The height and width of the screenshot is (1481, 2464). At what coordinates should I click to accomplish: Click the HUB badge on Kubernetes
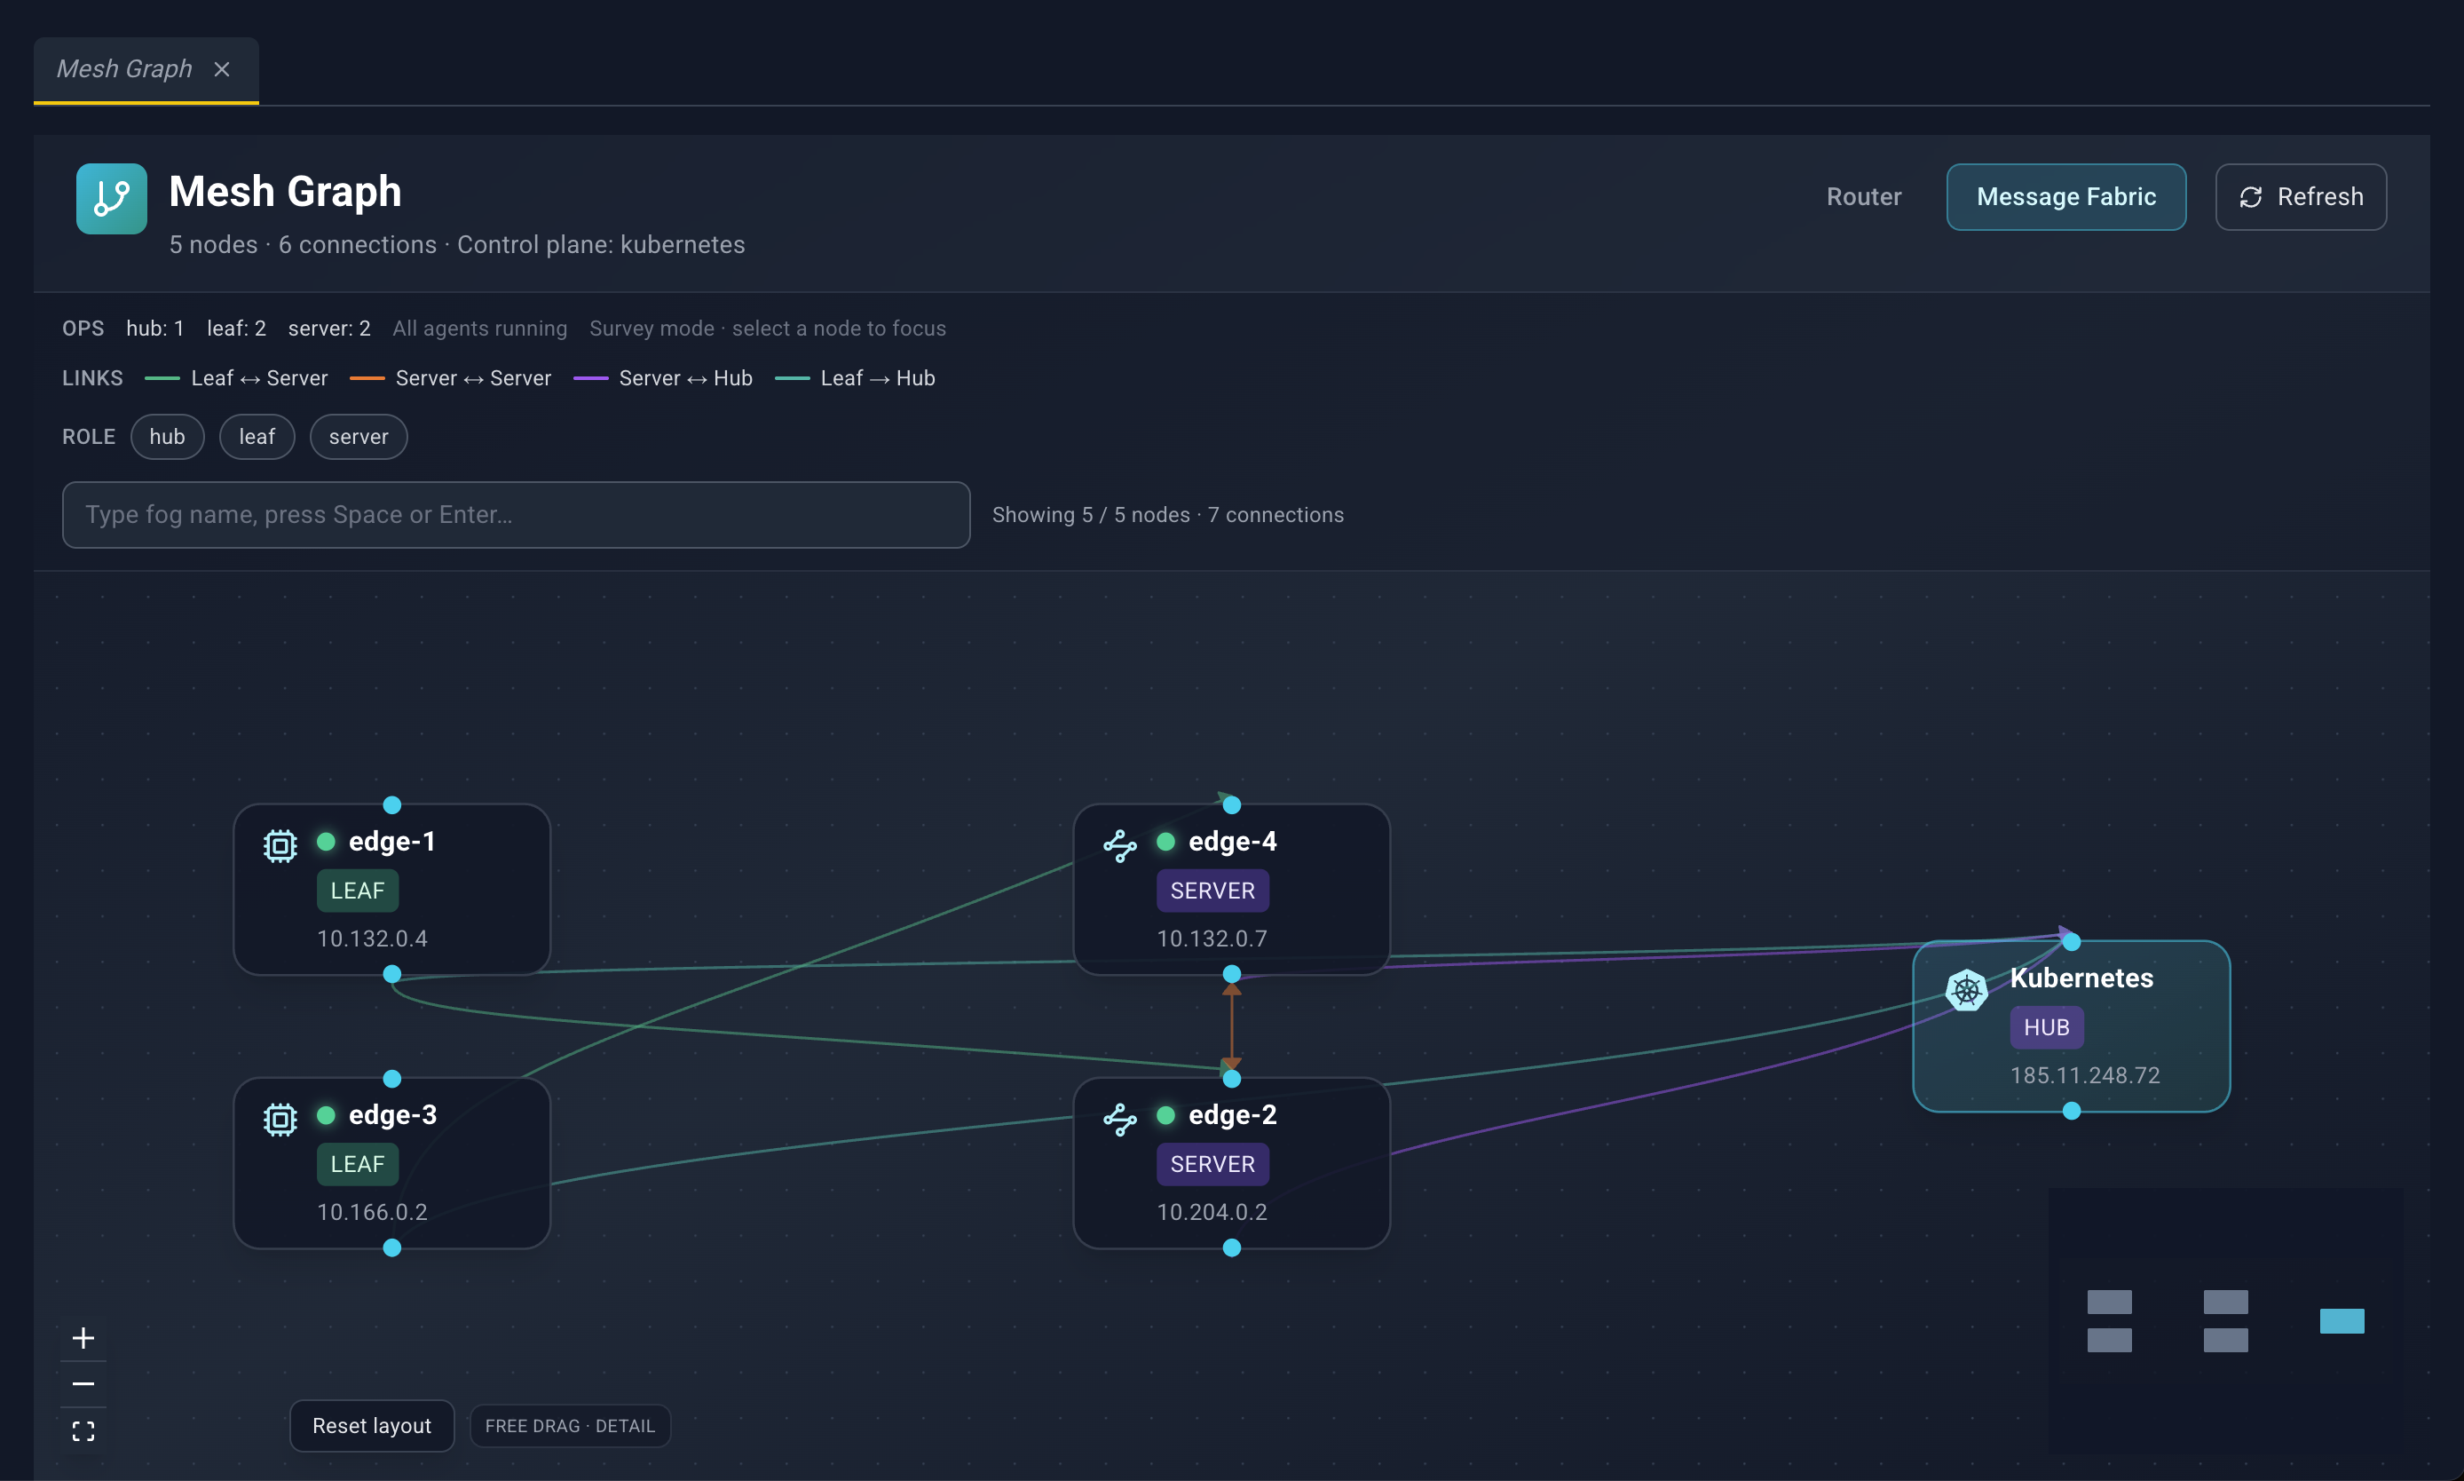(x=2046, y=1027)
